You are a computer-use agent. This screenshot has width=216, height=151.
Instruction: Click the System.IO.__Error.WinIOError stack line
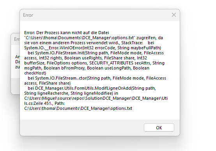[x=92, y=48]
